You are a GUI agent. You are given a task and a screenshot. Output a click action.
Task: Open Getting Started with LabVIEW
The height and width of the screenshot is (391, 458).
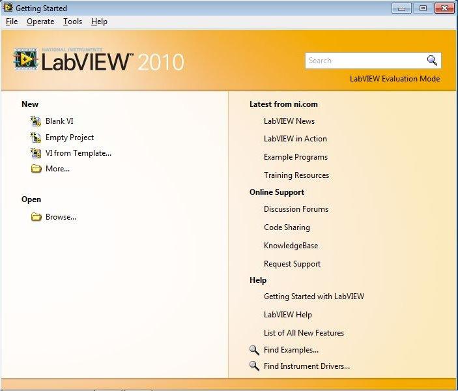pos(314,297)
